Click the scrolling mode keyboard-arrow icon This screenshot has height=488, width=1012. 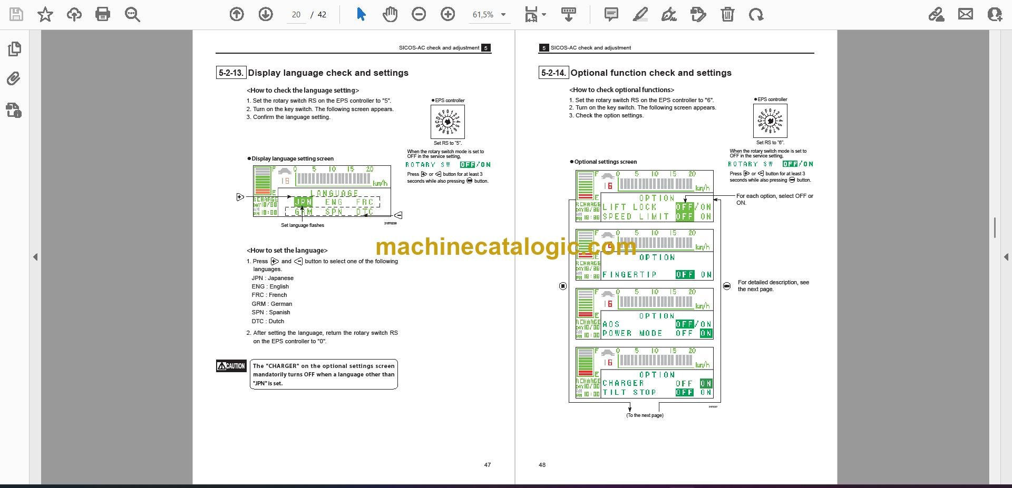pyautogui.click(x=568, y=14)
